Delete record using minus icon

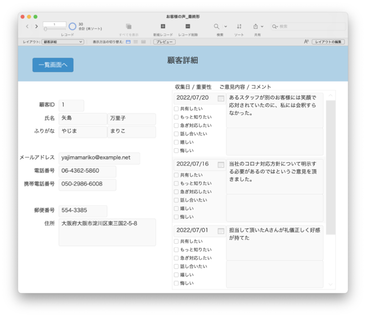pyautogui.click(x=188, y=26)
